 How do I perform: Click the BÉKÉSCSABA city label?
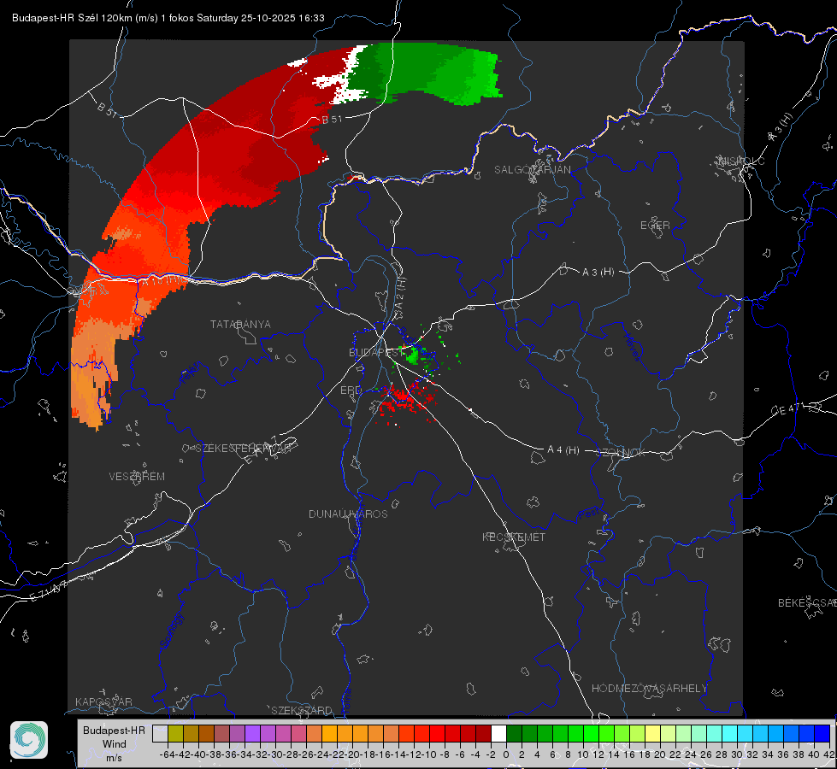tap(807, 602)
